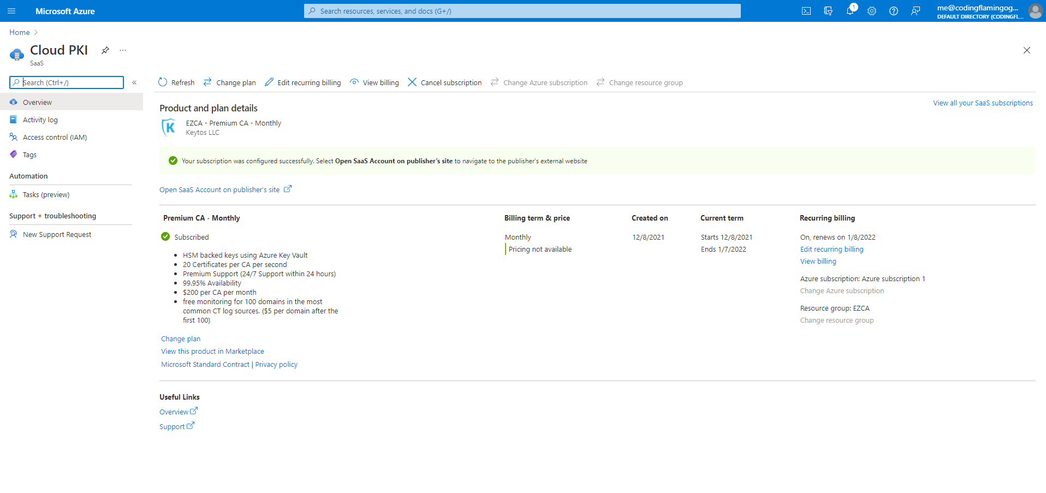Focus the top resources search bar
Image resolution: width=1046 pixels, height=493 pixels.
tap(522, 11)
